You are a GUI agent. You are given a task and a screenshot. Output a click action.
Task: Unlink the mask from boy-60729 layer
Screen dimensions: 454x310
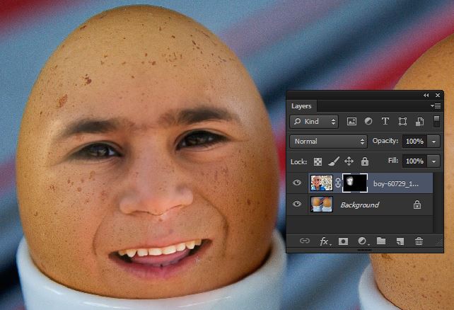pyautogui.click(x=338, y=183)
